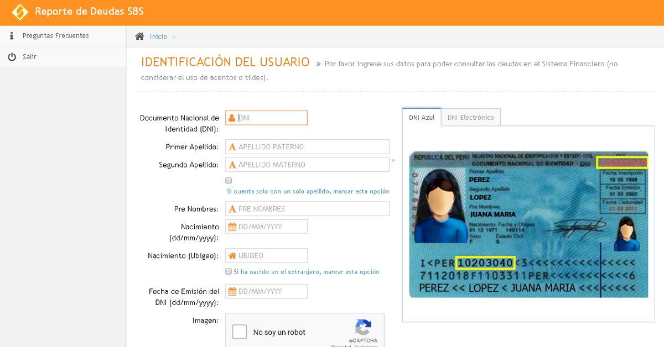Select Salir in the sidebar
664x347 pixels.
click(63, 57)
